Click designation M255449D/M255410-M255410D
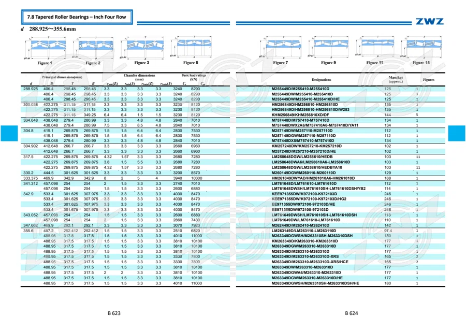The width and height of the screenshot is (466, 330). pyautogui.click(x=300, y=89)
